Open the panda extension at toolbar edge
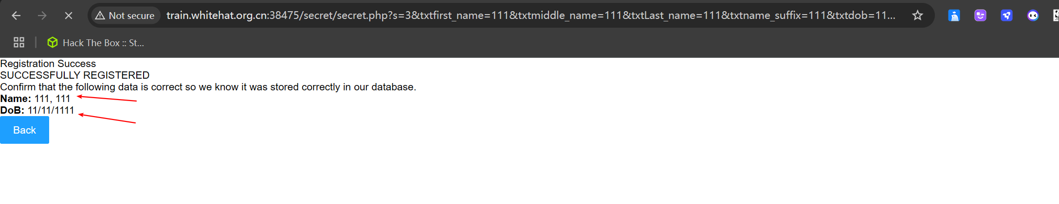Viewport: 1059px width, 204px height. (1056, 16)
